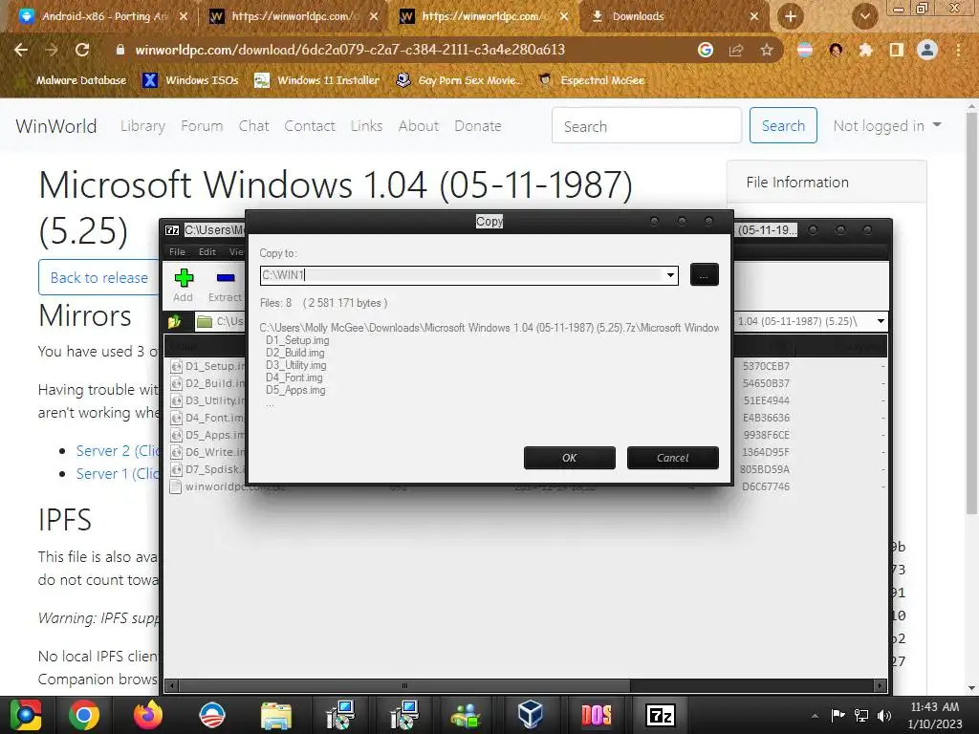Open Chrome from the taskbar
The height and width of the screenshot is (734, 979).
(84, 715)
